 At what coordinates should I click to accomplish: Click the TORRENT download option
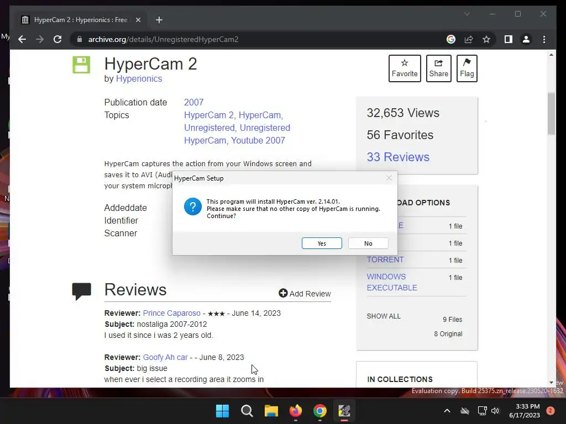click(385, 259)
